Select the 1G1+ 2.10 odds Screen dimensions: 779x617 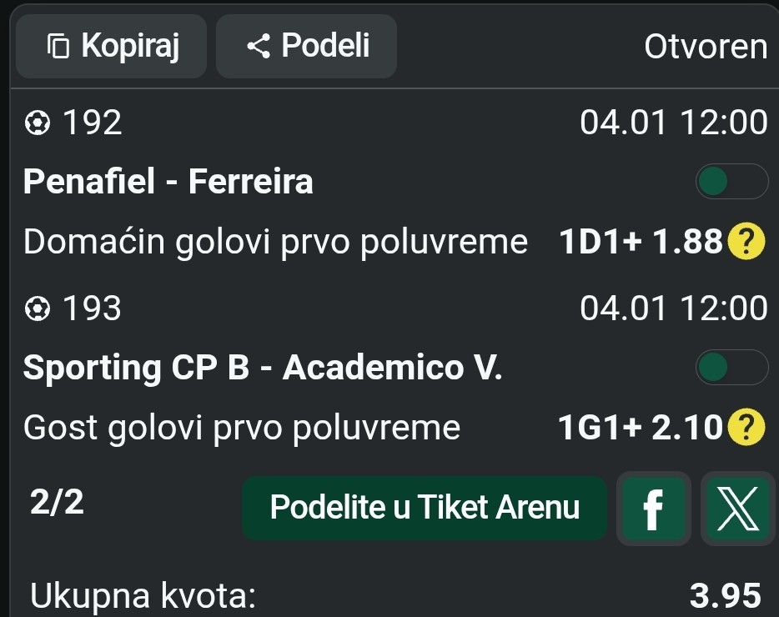click(640, 428)
